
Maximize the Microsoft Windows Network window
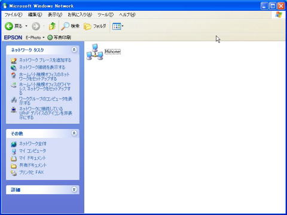(273, 6)
